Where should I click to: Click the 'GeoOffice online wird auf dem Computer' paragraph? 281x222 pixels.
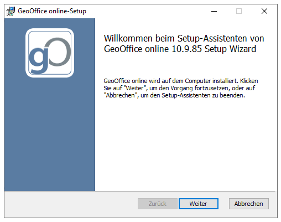coord(181,88)
